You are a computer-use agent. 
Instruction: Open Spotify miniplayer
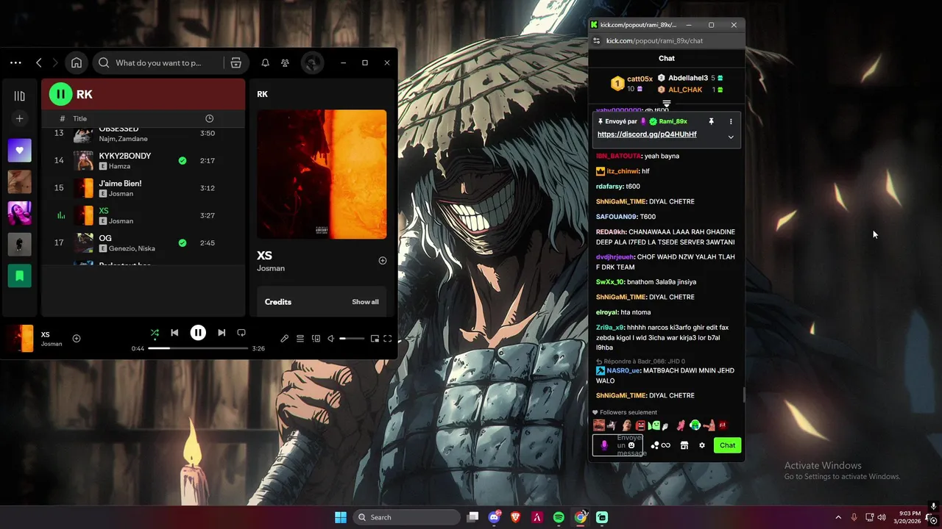click(x=375, y=339)
